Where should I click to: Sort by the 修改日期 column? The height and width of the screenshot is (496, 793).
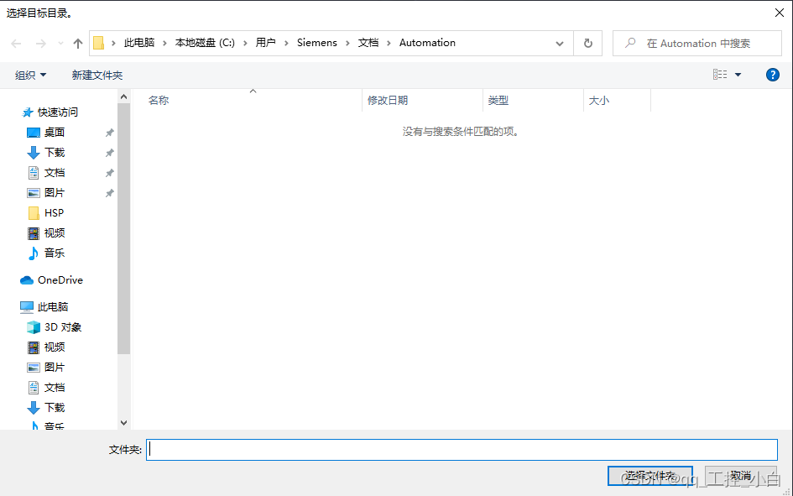[x=388, y=101]
